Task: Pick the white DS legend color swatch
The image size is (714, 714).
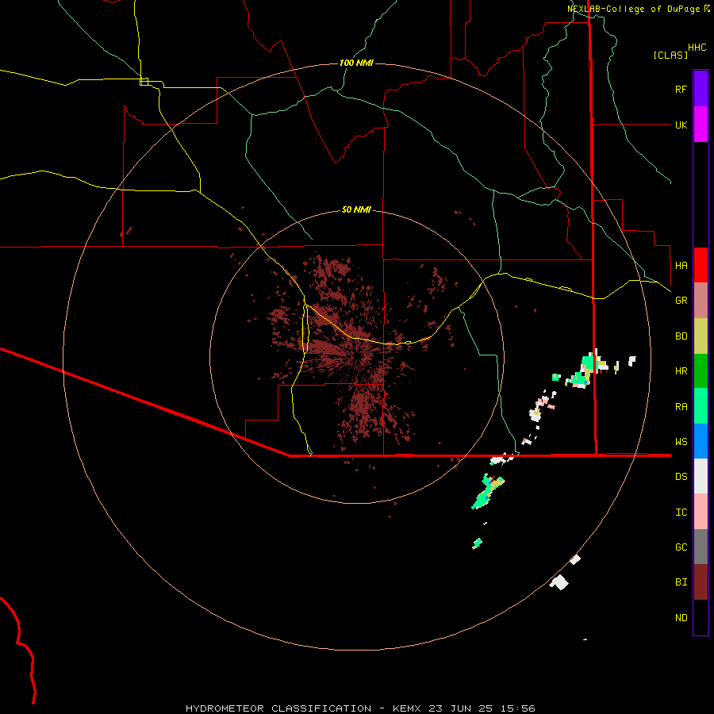Action: coord(701,476)
